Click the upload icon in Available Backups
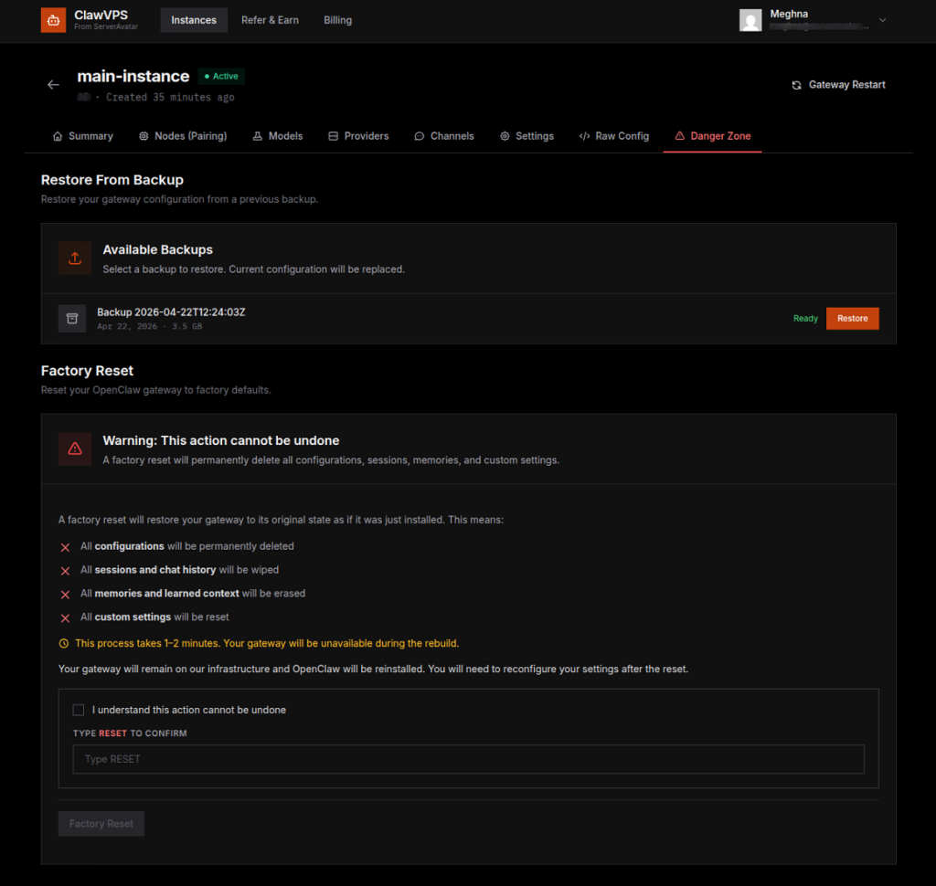Image resolution: width=936 pixels, height=886 pixels. point(74,258)
